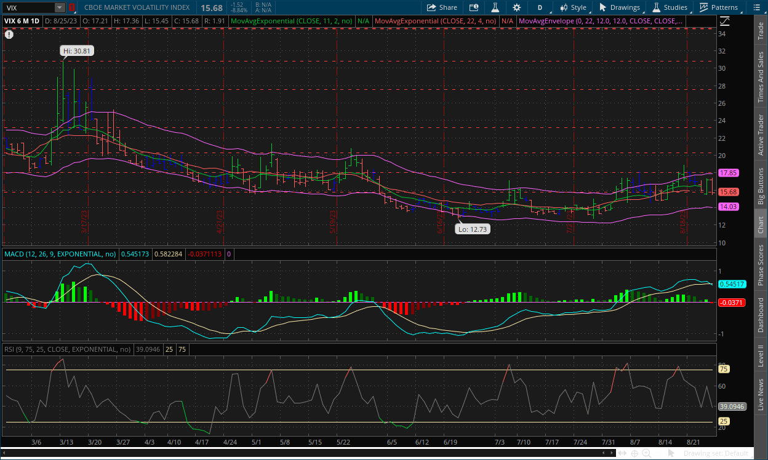This screenshot has height=460, width=768.
Task: Open the Patterns menu
Action: pos(718,7)
